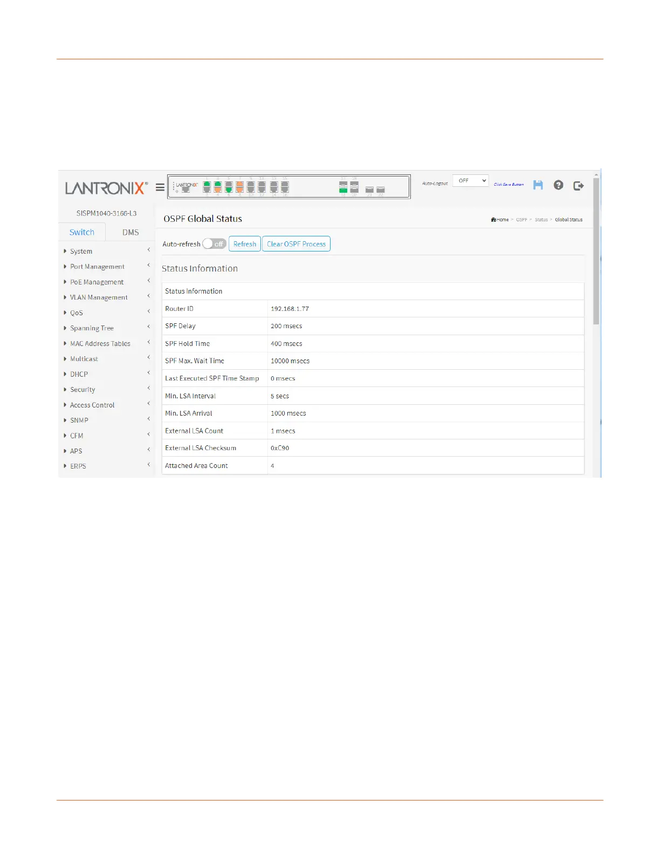
Task: Click the Home breadcrumb icon
Action: (493, 220)
